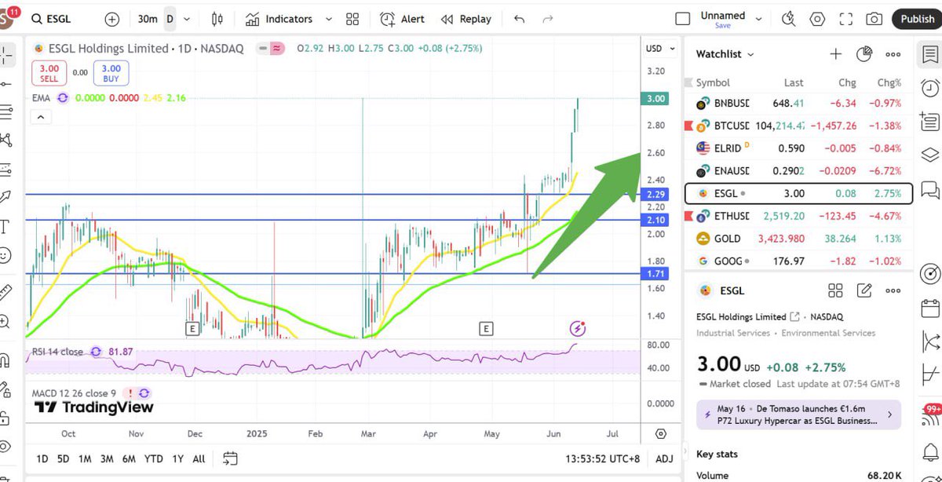Take a chart snapshot with camera icon

click(874, 19)
